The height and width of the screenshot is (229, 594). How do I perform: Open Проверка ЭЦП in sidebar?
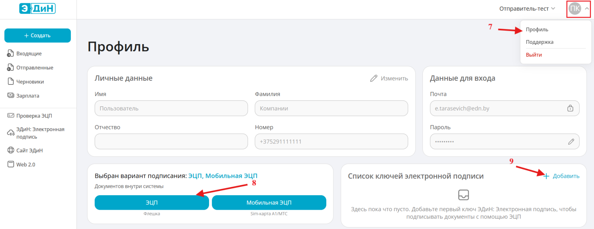[x=34, y=116]
